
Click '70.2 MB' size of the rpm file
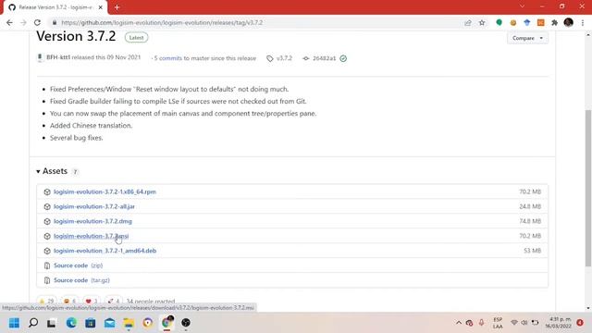[530, 191]
